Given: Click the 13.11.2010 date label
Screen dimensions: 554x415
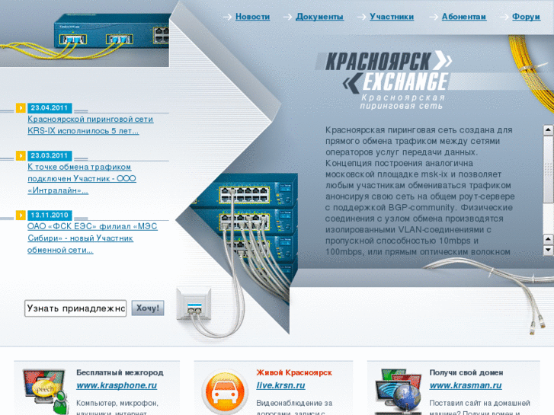Looking at the screenshot, I should pos(49,215).
